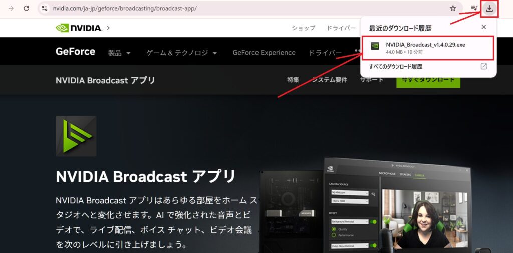
Task: Click the address bar URL
Action: coord(125,9)
